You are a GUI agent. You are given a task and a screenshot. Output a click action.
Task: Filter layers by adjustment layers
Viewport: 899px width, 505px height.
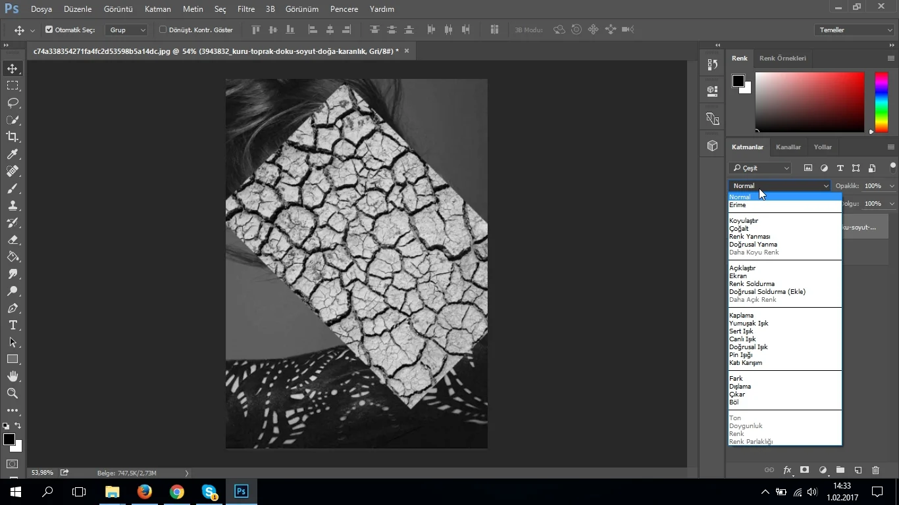(824, 168)
